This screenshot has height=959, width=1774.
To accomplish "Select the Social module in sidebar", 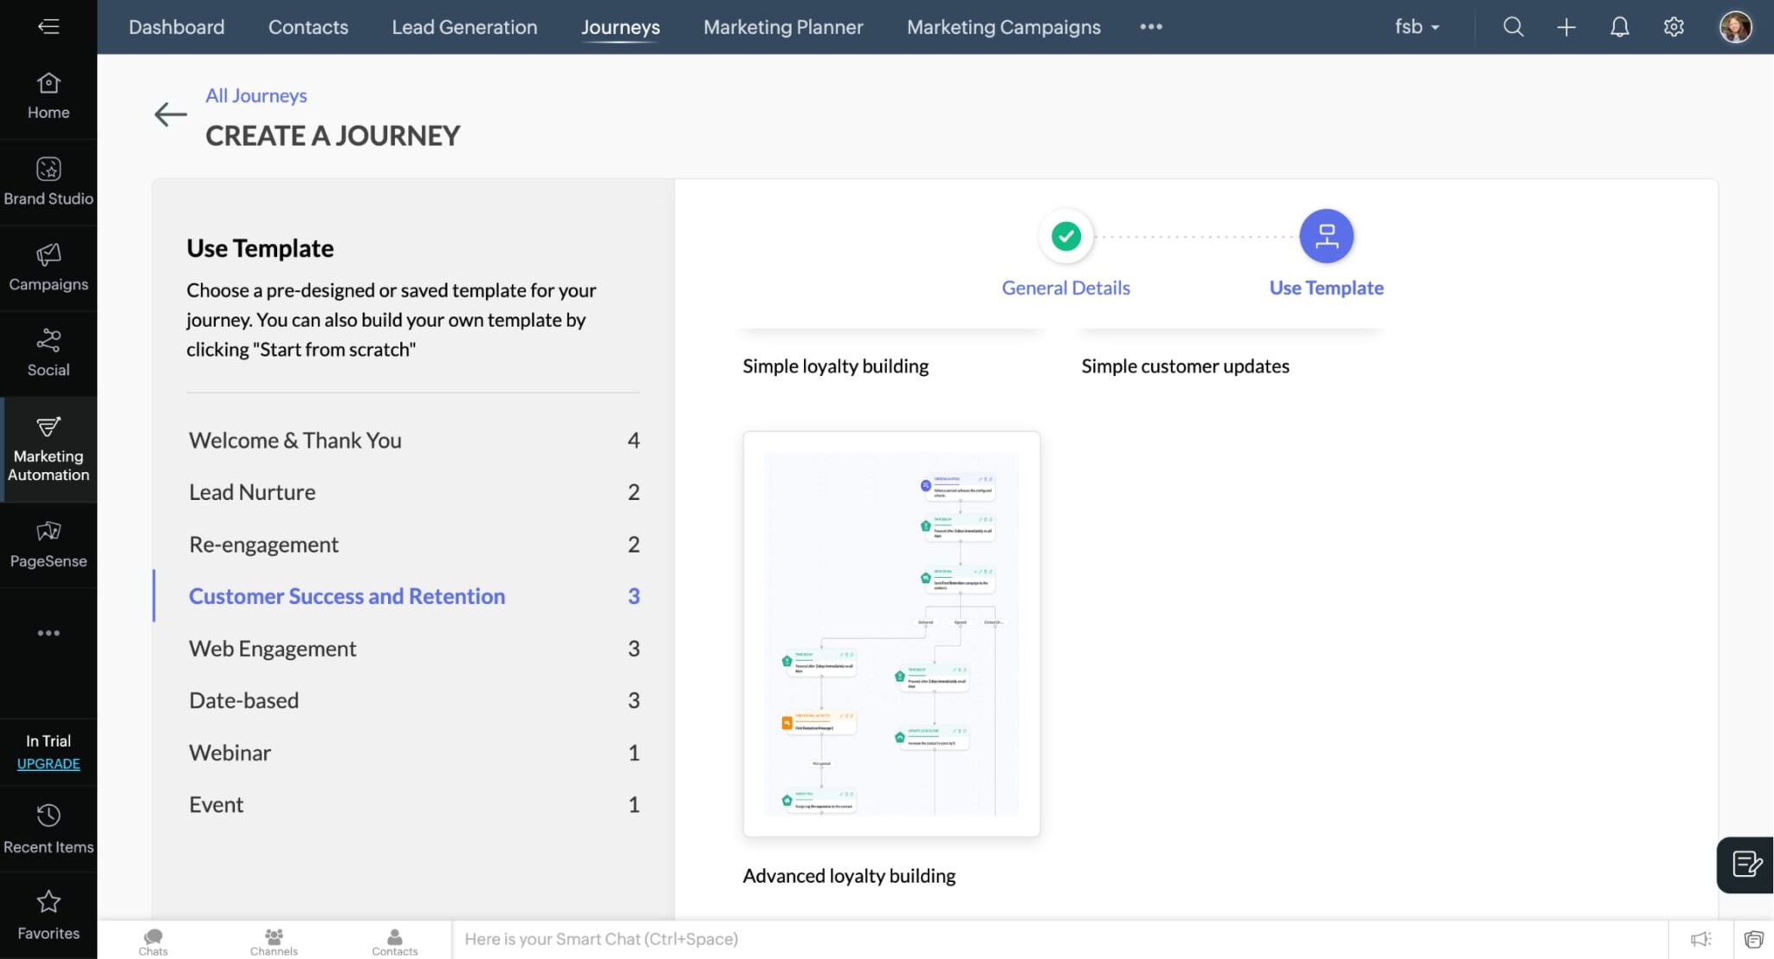I will click(49, 352).
